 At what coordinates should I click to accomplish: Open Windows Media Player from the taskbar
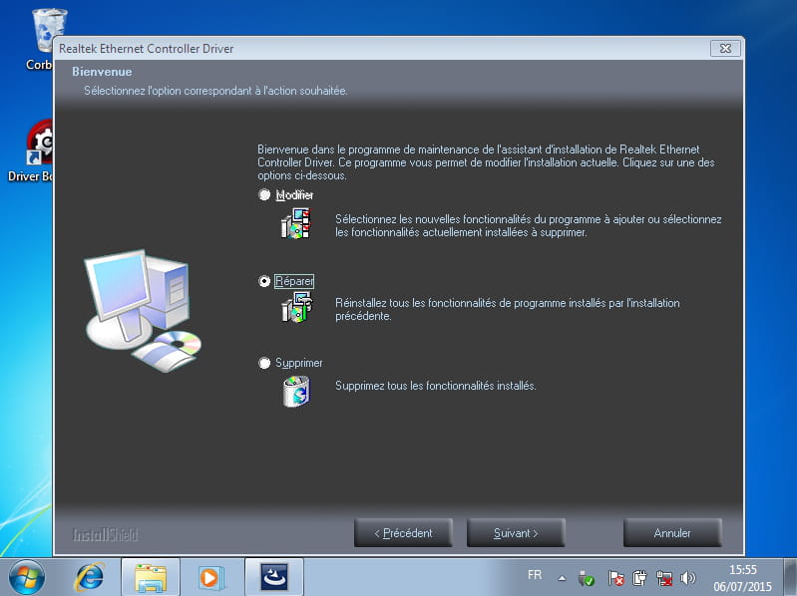209,578
